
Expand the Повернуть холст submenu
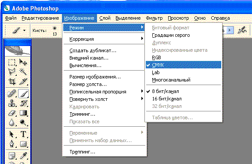pyautogui.click(x=104, y=99)
